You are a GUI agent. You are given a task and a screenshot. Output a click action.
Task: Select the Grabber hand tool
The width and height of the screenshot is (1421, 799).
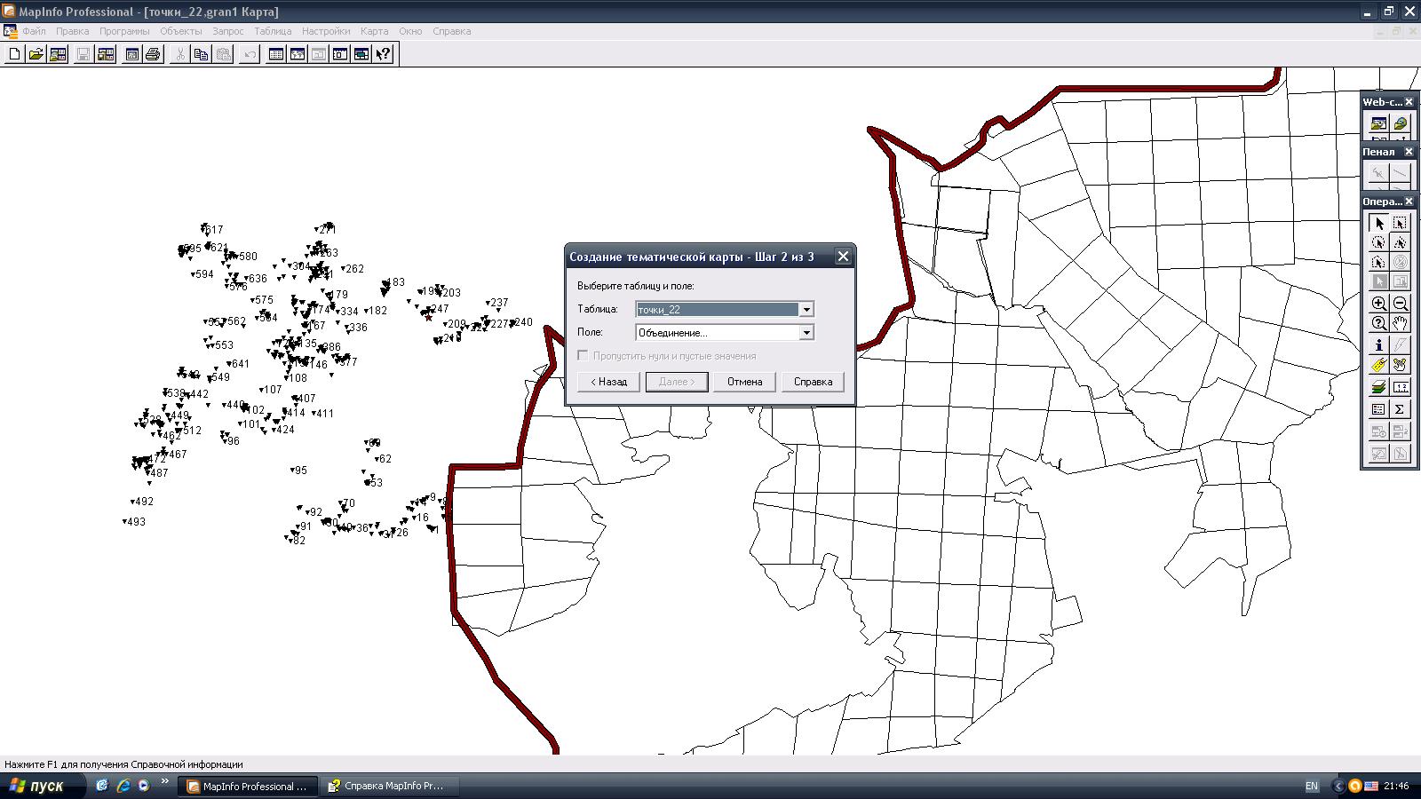pos(1400,323)
